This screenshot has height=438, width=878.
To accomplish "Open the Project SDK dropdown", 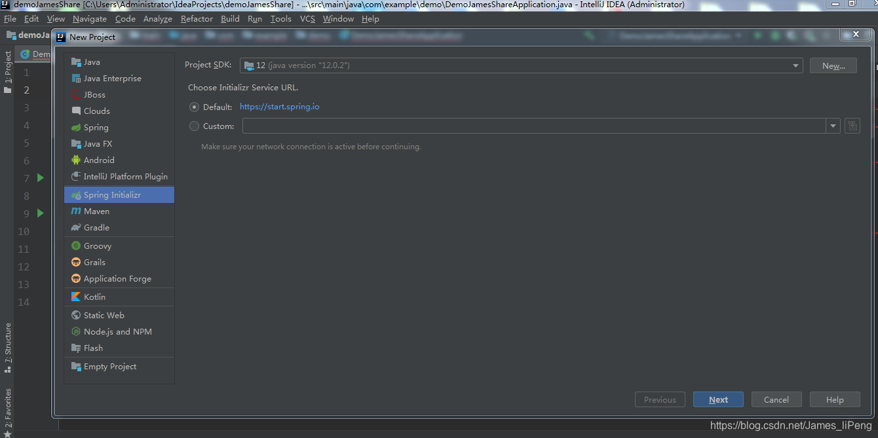I will (522, 65).
